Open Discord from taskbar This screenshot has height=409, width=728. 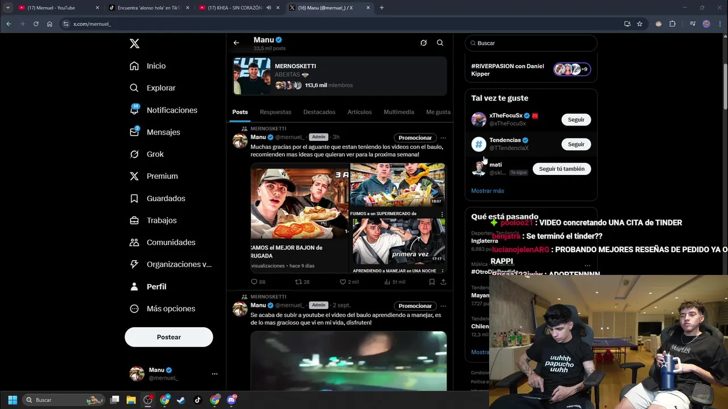click(231, 400)
